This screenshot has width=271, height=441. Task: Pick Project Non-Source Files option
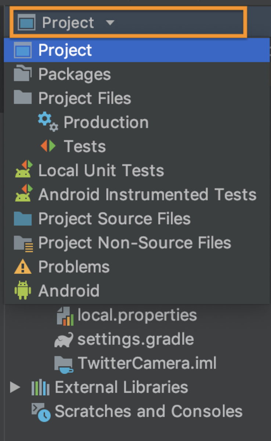pyautogui.click(x=134, y=243)
